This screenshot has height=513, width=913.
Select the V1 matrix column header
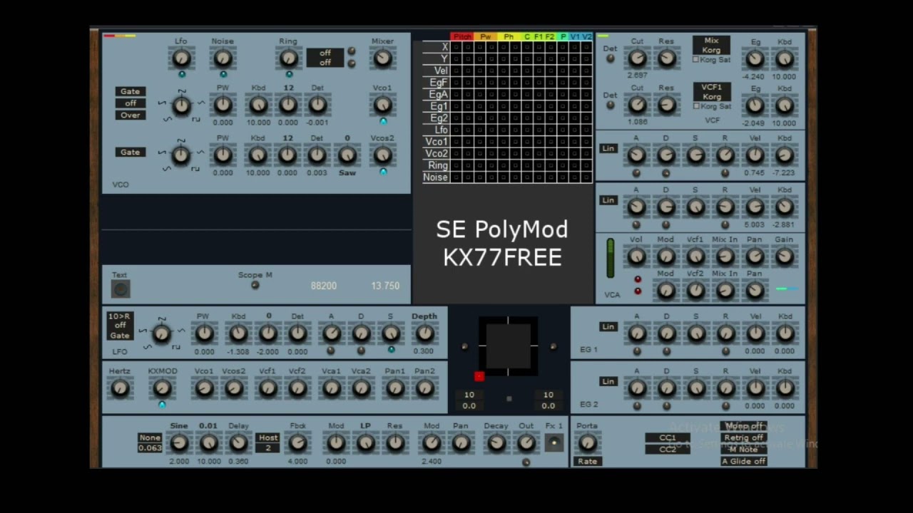(574, 36)
